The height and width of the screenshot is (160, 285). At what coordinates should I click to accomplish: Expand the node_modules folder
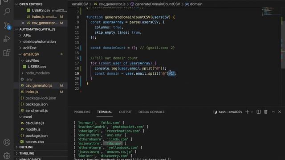point(41,73)
